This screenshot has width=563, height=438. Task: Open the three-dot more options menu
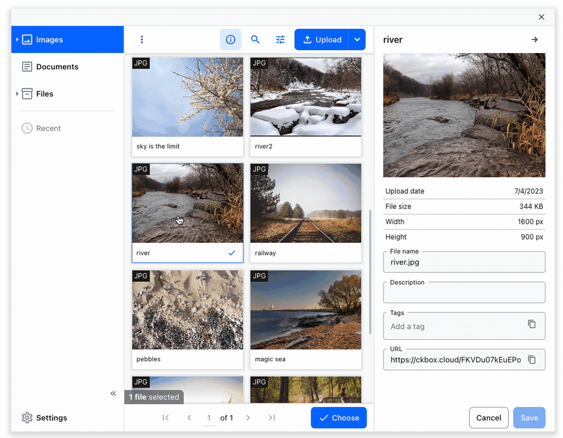[142, 39]
